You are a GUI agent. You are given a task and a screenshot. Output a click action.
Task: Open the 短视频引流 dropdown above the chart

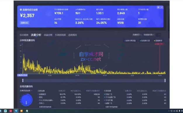click(149, 35)
